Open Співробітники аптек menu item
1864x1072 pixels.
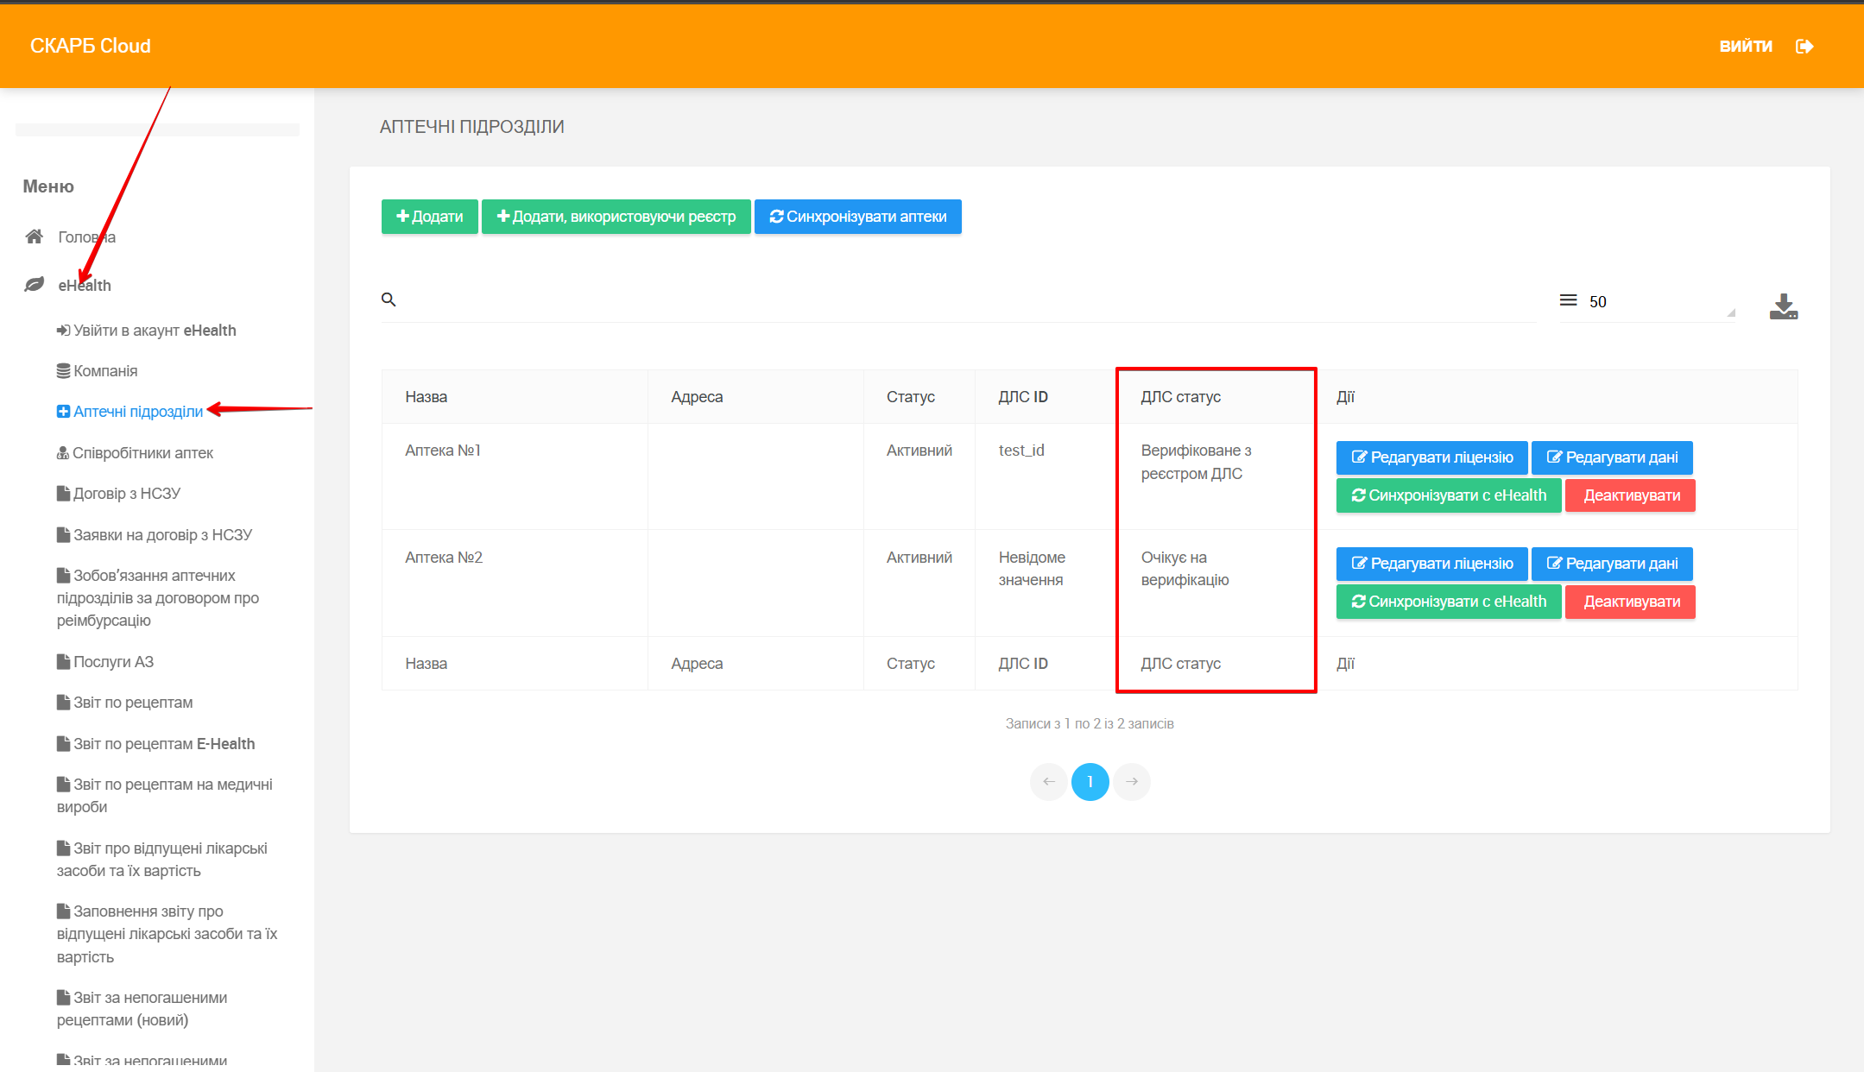pyautogui.click(x=142, y=453)
